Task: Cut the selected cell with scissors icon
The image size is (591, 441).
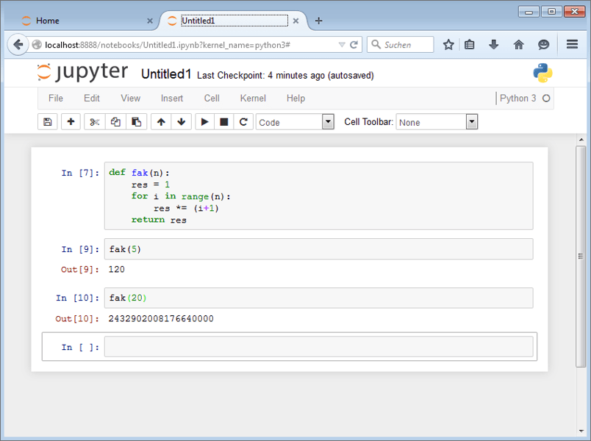Action: coord(95,122)
